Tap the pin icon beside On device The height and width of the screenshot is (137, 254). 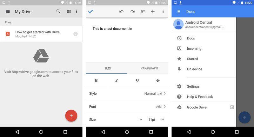(179, 69)
